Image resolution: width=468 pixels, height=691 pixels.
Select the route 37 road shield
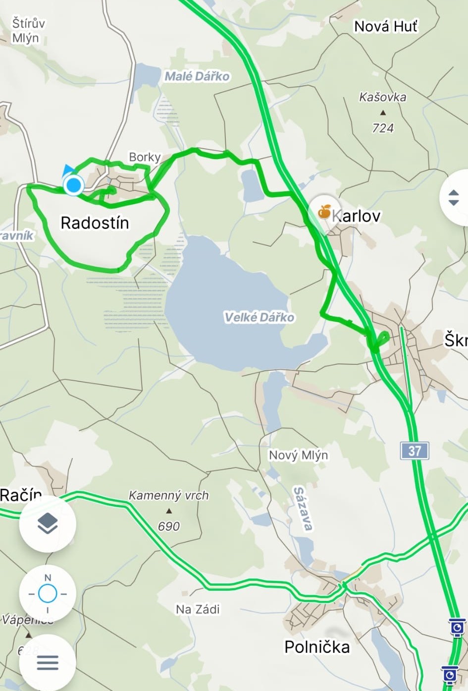[415, 451]
